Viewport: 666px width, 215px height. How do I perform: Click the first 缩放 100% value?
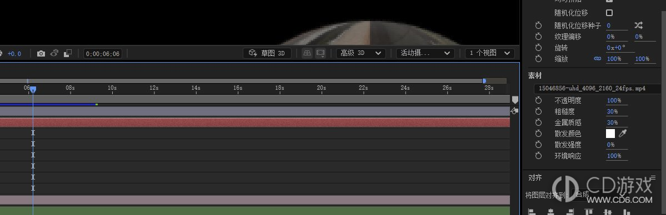tap(614, 59)
